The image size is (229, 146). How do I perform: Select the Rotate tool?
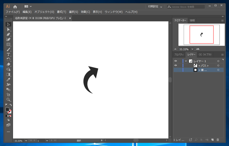8,59
